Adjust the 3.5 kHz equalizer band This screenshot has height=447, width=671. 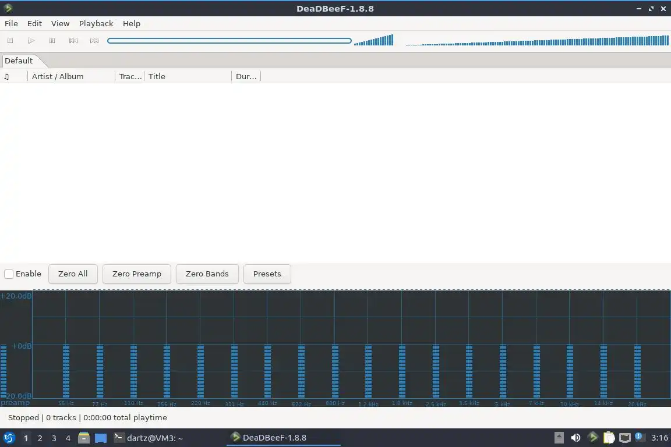469,371
